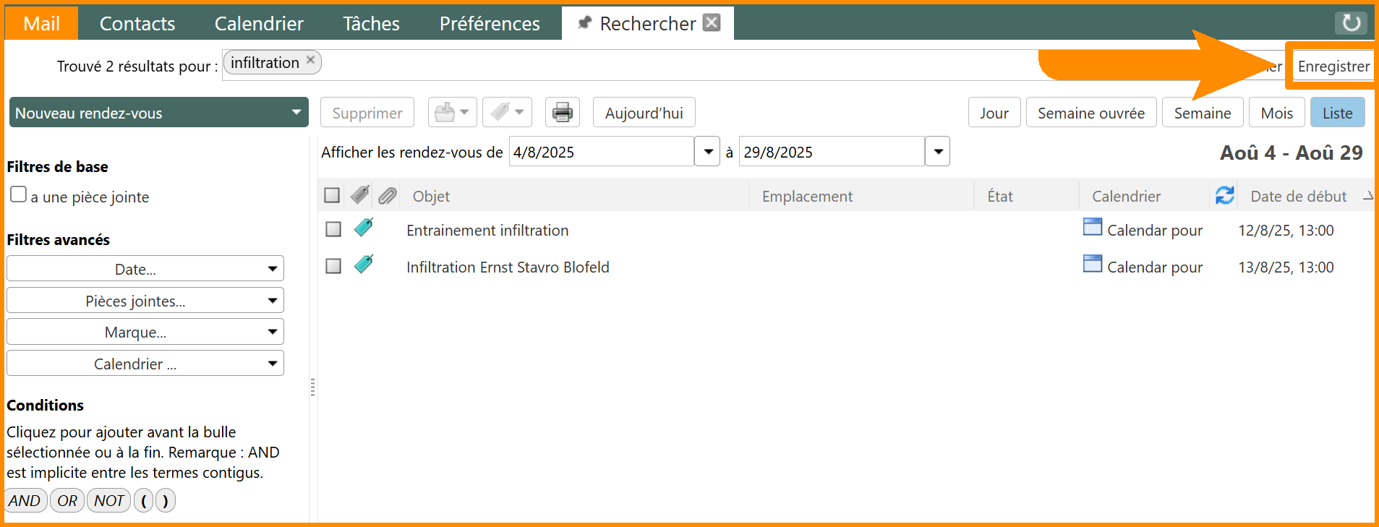Open the move-to-calendar icon menu
1379x527 pixels.
(452, 113)
